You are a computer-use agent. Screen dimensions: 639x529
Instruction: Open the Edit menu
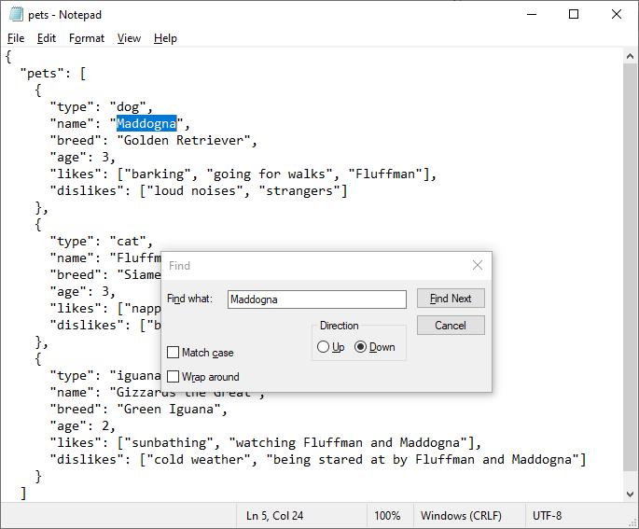tap(46, 38)
